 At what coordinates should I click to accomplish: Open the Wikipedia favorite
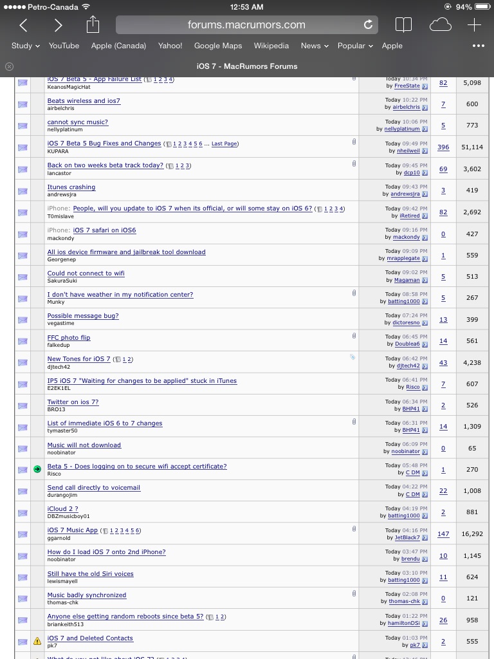click(271, 46)
